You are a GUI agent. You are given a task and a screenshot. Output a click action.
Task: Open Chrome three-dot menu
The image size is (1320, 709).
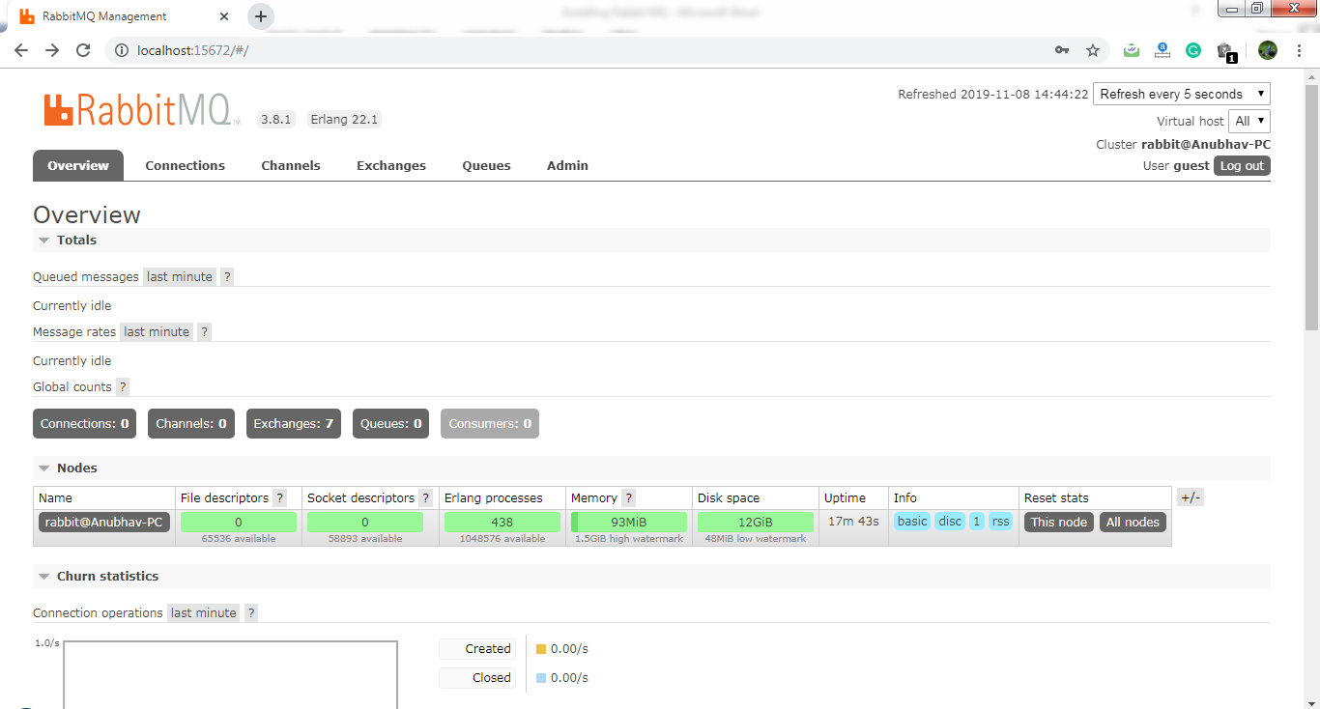pos(1300,50)
